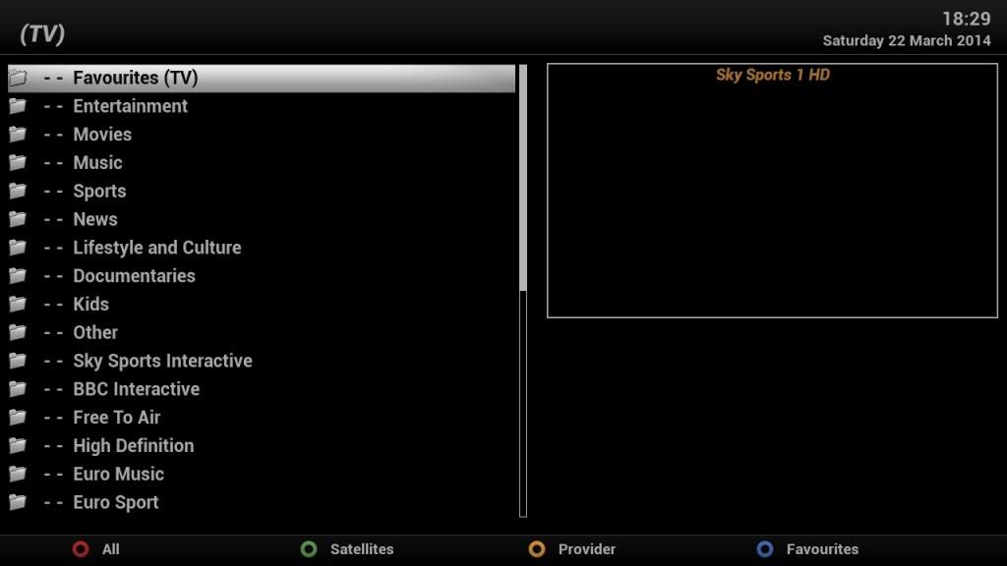
Task: Choose the Sports bouquet
Action: [262, 191]
